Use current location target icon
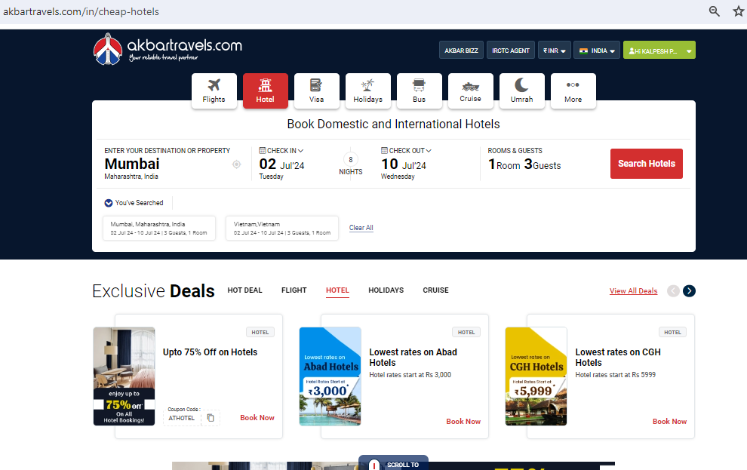The image size is (747, 470). [236, 164]
